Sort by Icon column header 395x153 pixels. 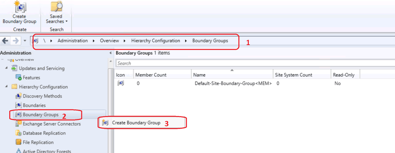point(124,75)
